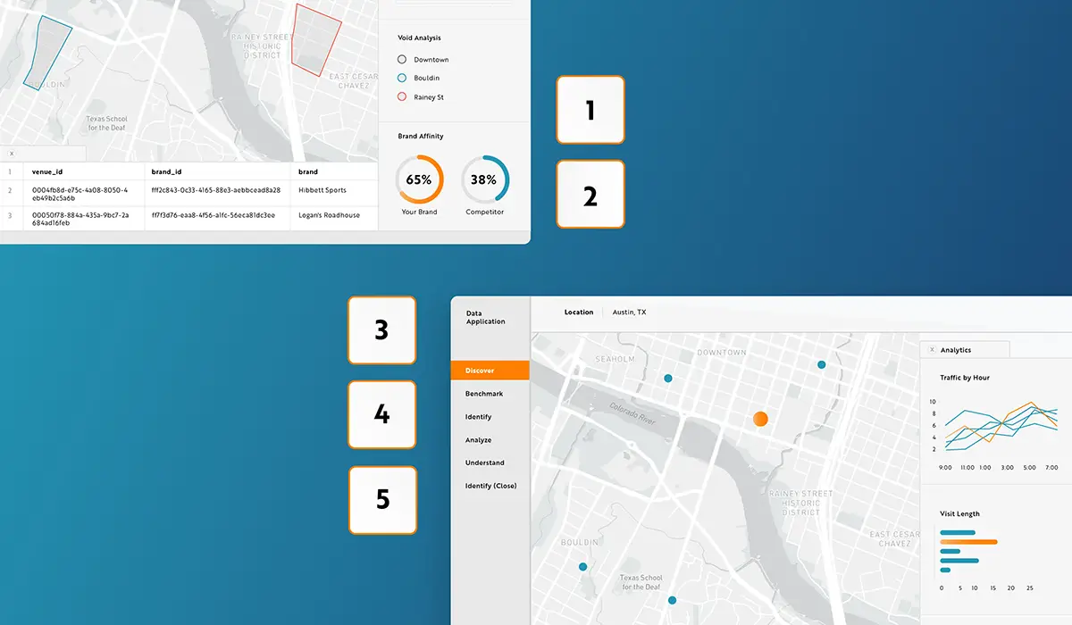1072x625 pixels.
Task: Click the Your Brand 65% progress ring
Action: [x=419, y=179]
